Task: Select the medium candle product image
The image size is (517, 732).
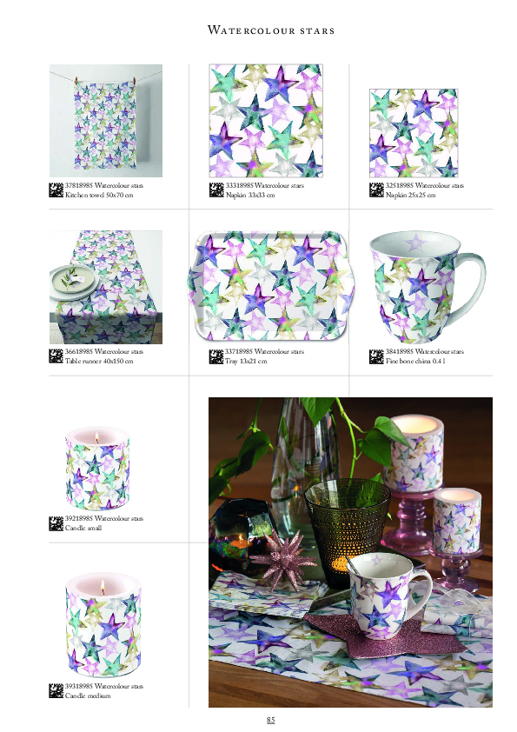Action: tap(103, 625)
